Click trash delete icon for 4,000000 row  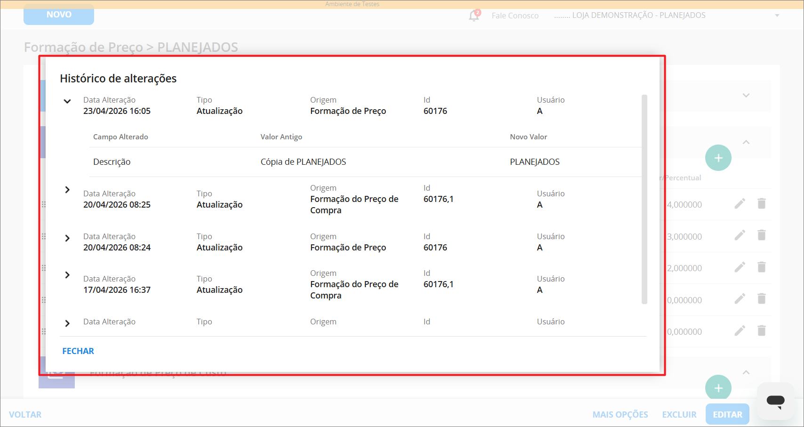click(761, 203)
